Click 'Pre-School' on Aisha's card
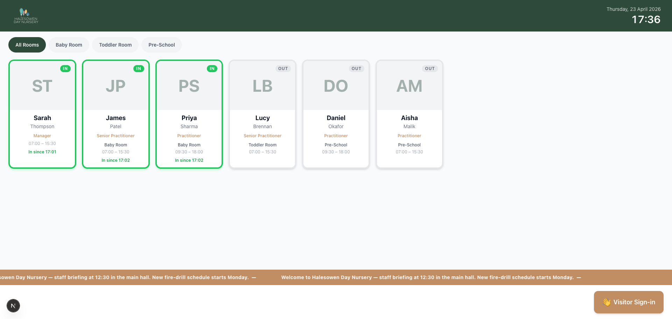Screen dimensions: 672x319 (x=409, y=145)
